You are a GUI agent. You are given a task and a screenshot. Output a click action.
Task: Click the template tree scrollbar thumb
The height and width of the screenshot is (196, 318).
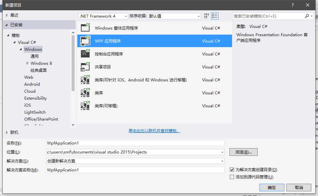(73, 63)
